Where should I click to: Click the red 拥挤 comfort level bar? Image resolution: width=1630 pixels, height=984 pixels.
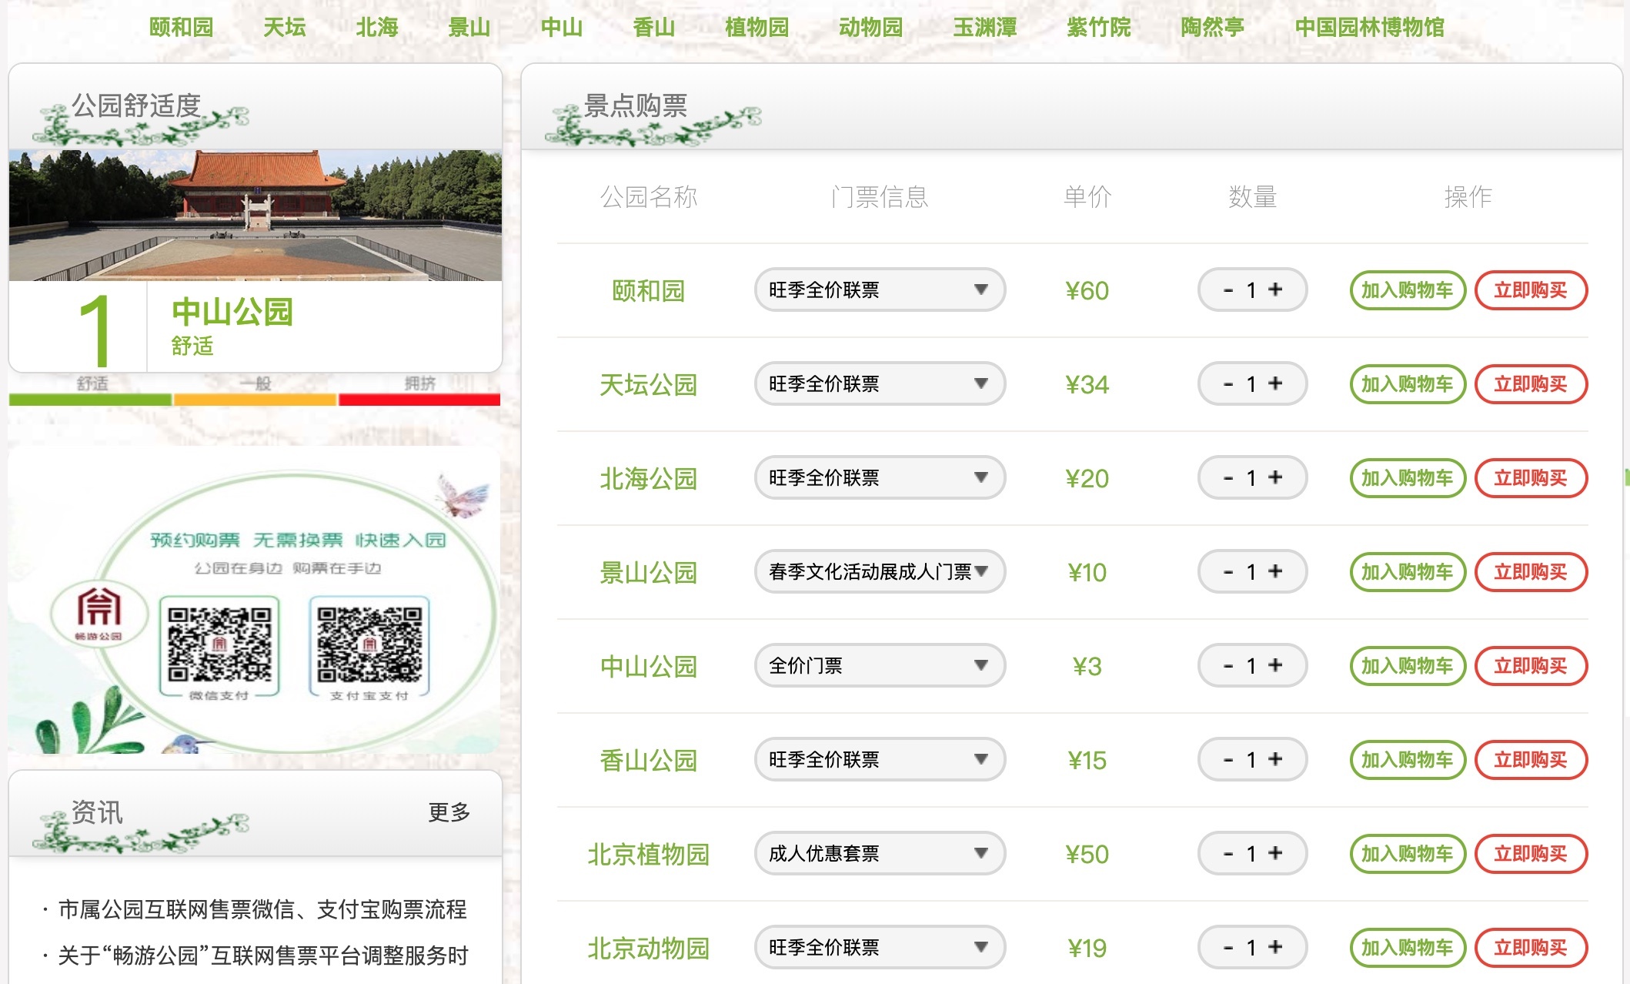419,400
